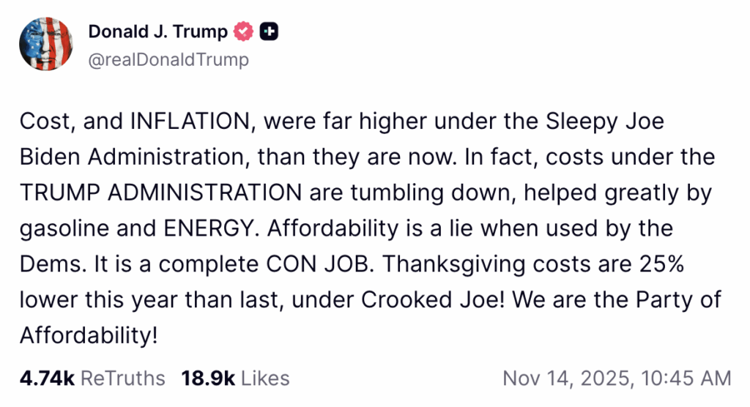Click the red verified checkmark badge
The width and height of the screenshot is (750, 407).
[243, 31]
